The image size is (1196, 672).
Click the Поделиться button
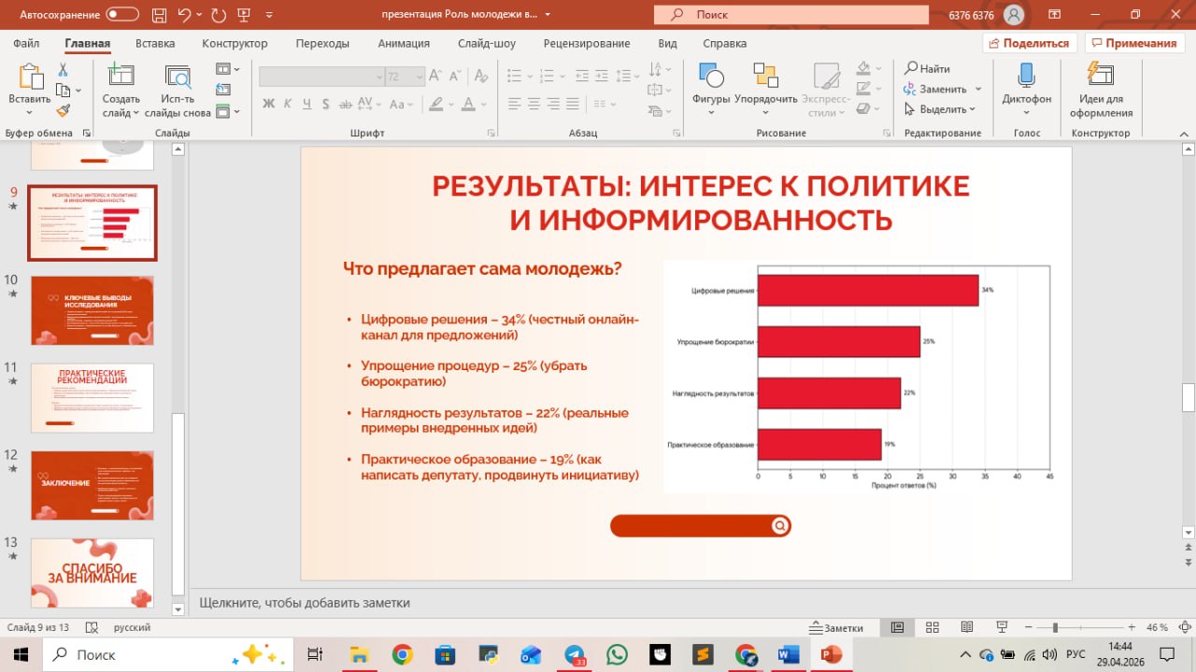(1030, 43)
